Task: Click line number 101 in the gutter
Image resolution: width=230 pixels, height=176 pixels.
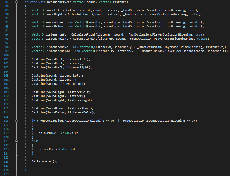Action: 6,59
